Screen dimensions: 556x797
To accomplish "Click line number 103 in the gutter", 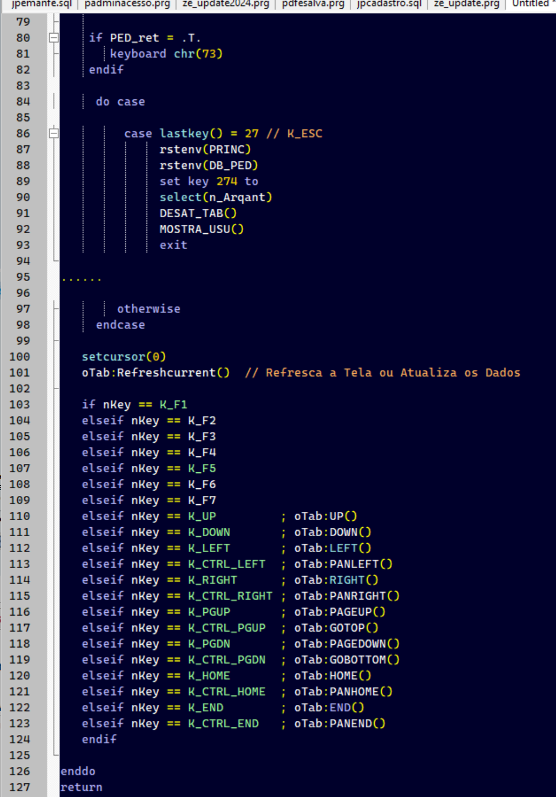I will (x=19, y=404).
